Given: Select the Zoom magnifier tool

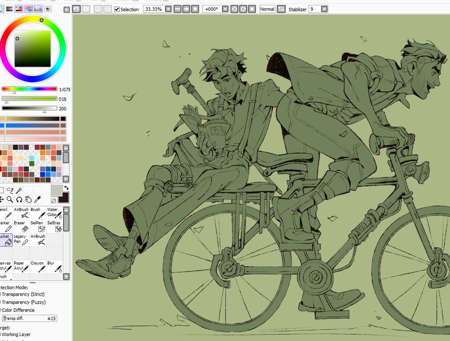Looking at the screenshot, I should click(10, 199).
